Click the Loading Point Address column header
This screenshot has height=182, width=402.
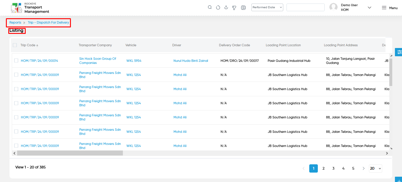[x=341, y=45]
